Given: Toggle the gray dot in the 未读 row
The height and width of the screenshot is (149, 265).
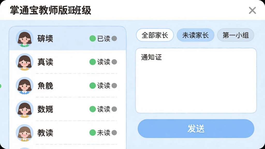Looking at the screenshot, I should 114,133.
